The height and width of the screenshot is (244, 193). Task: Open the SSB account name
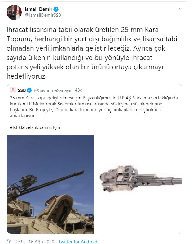(x=22, y=90)
